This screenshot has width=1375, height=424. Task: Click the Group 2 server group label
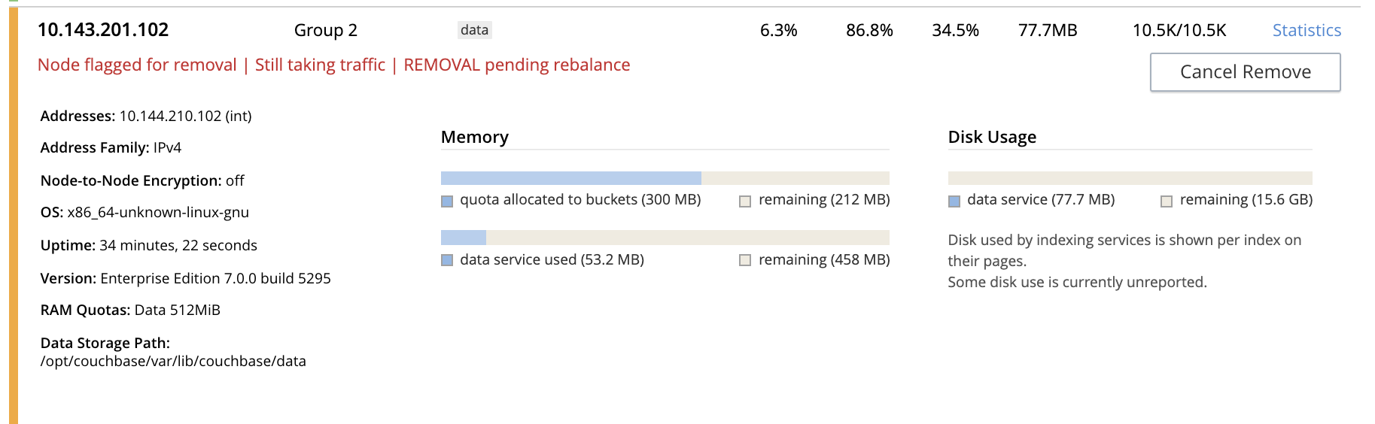tap(325, 30)
